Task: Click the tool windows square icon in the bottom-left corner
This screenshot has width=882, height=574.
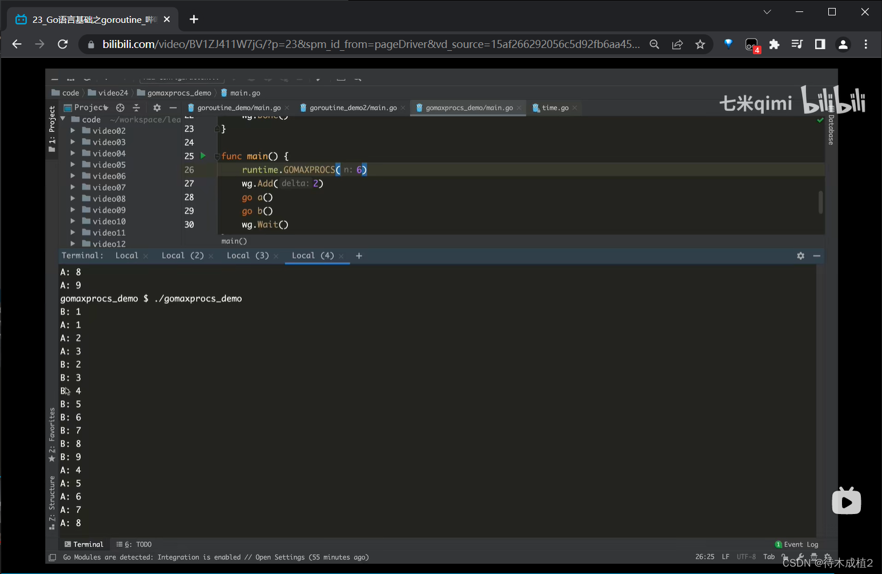Action: pos(53,557)
